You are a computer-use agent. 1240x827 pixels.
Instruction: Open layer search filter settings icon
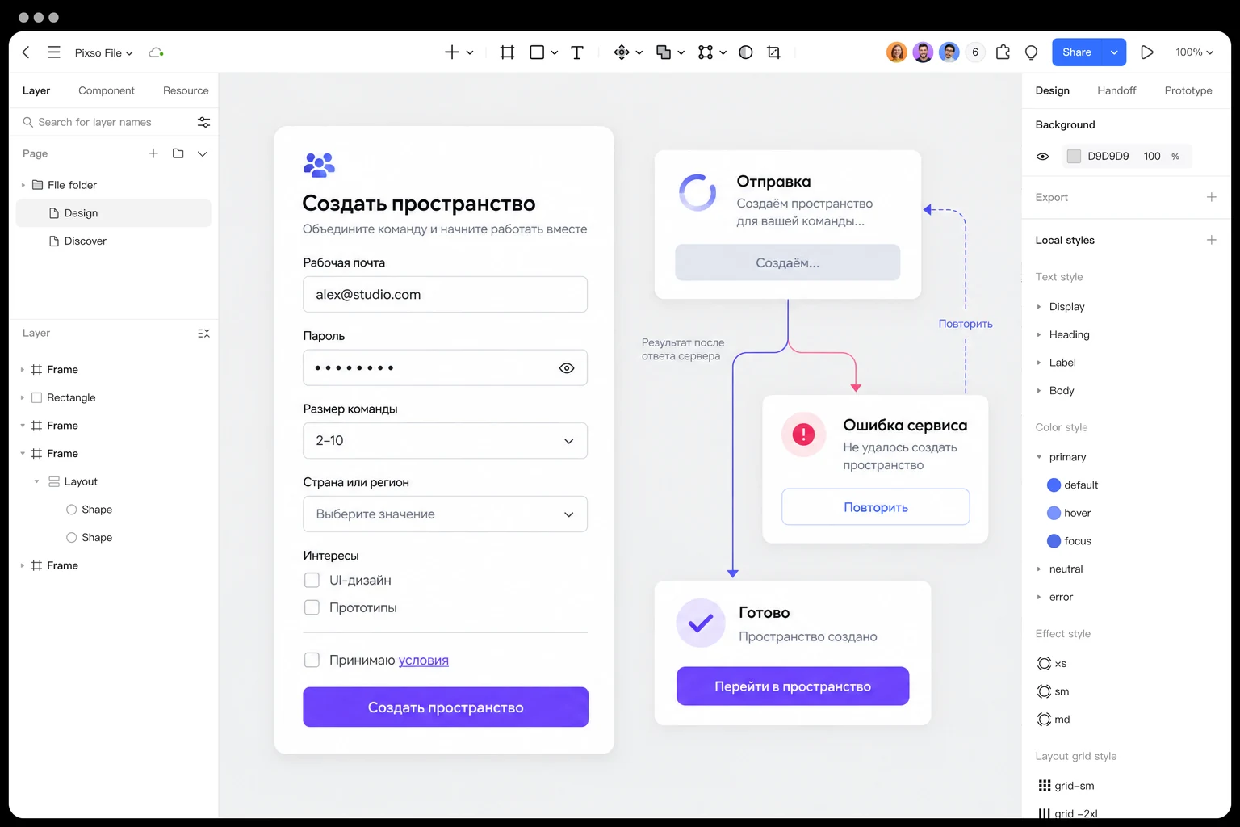tap(203, 122)
